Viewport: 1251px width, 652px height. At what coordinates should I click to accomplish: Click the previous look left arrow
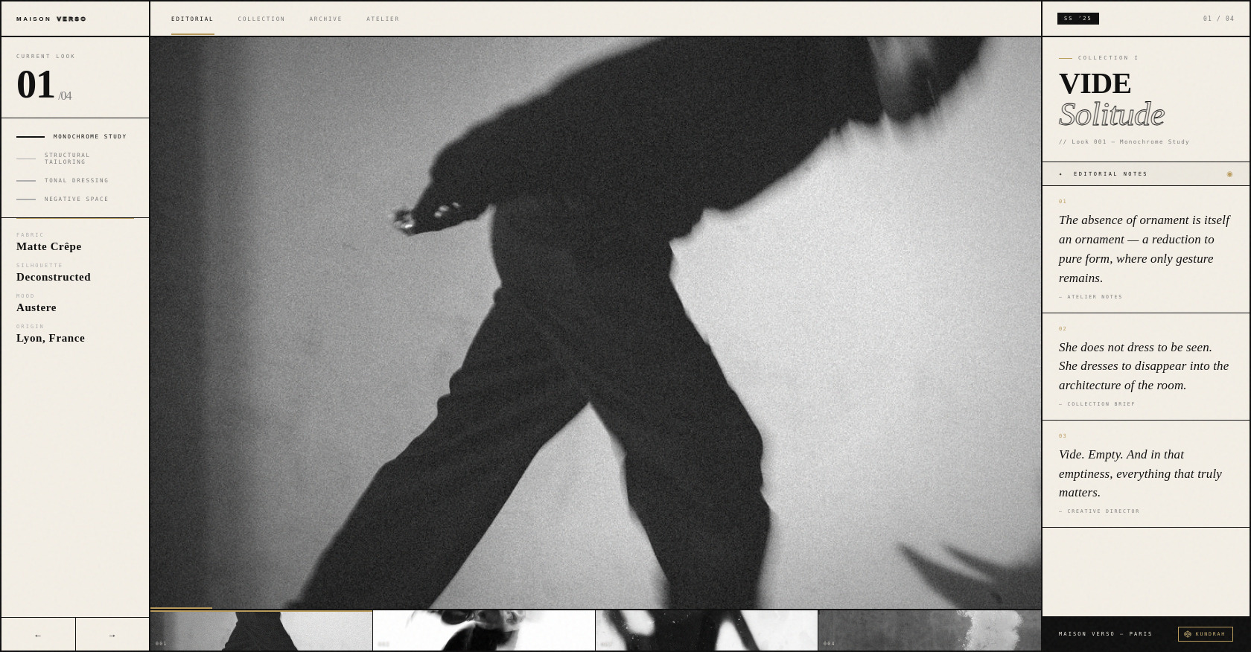(38, 635)
